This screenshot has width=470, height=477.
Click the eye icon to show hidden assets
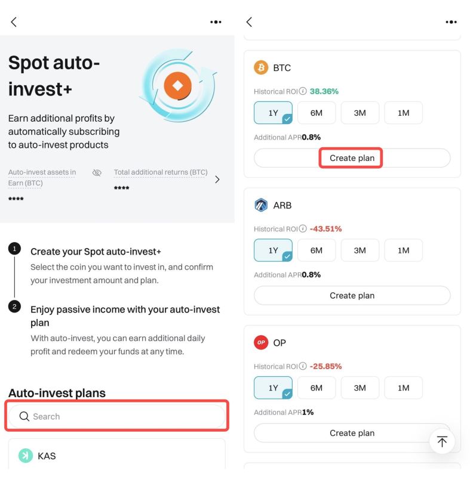pyautogui.click(x=97, y=173)
